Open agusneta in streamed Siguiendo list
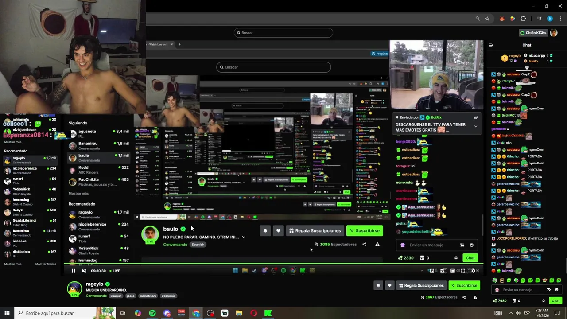The width and height of the screenshot is (567, 319). [x=99, y=133]
